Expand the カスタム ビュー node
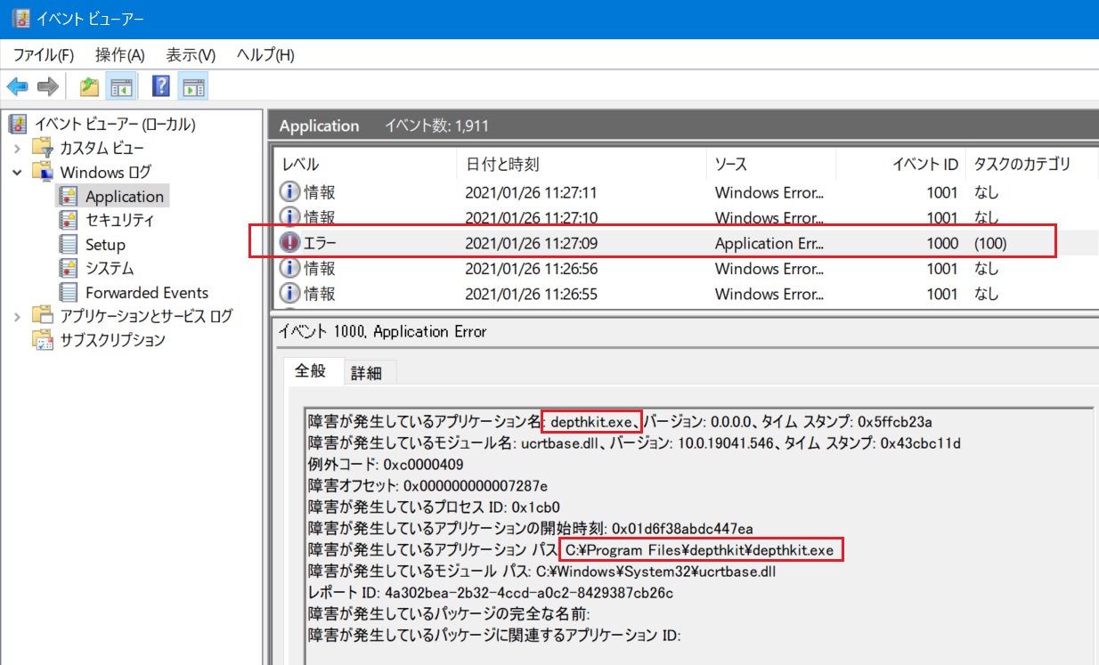The width and height of the screenshot is (1099, 665). tap(18, 148)
